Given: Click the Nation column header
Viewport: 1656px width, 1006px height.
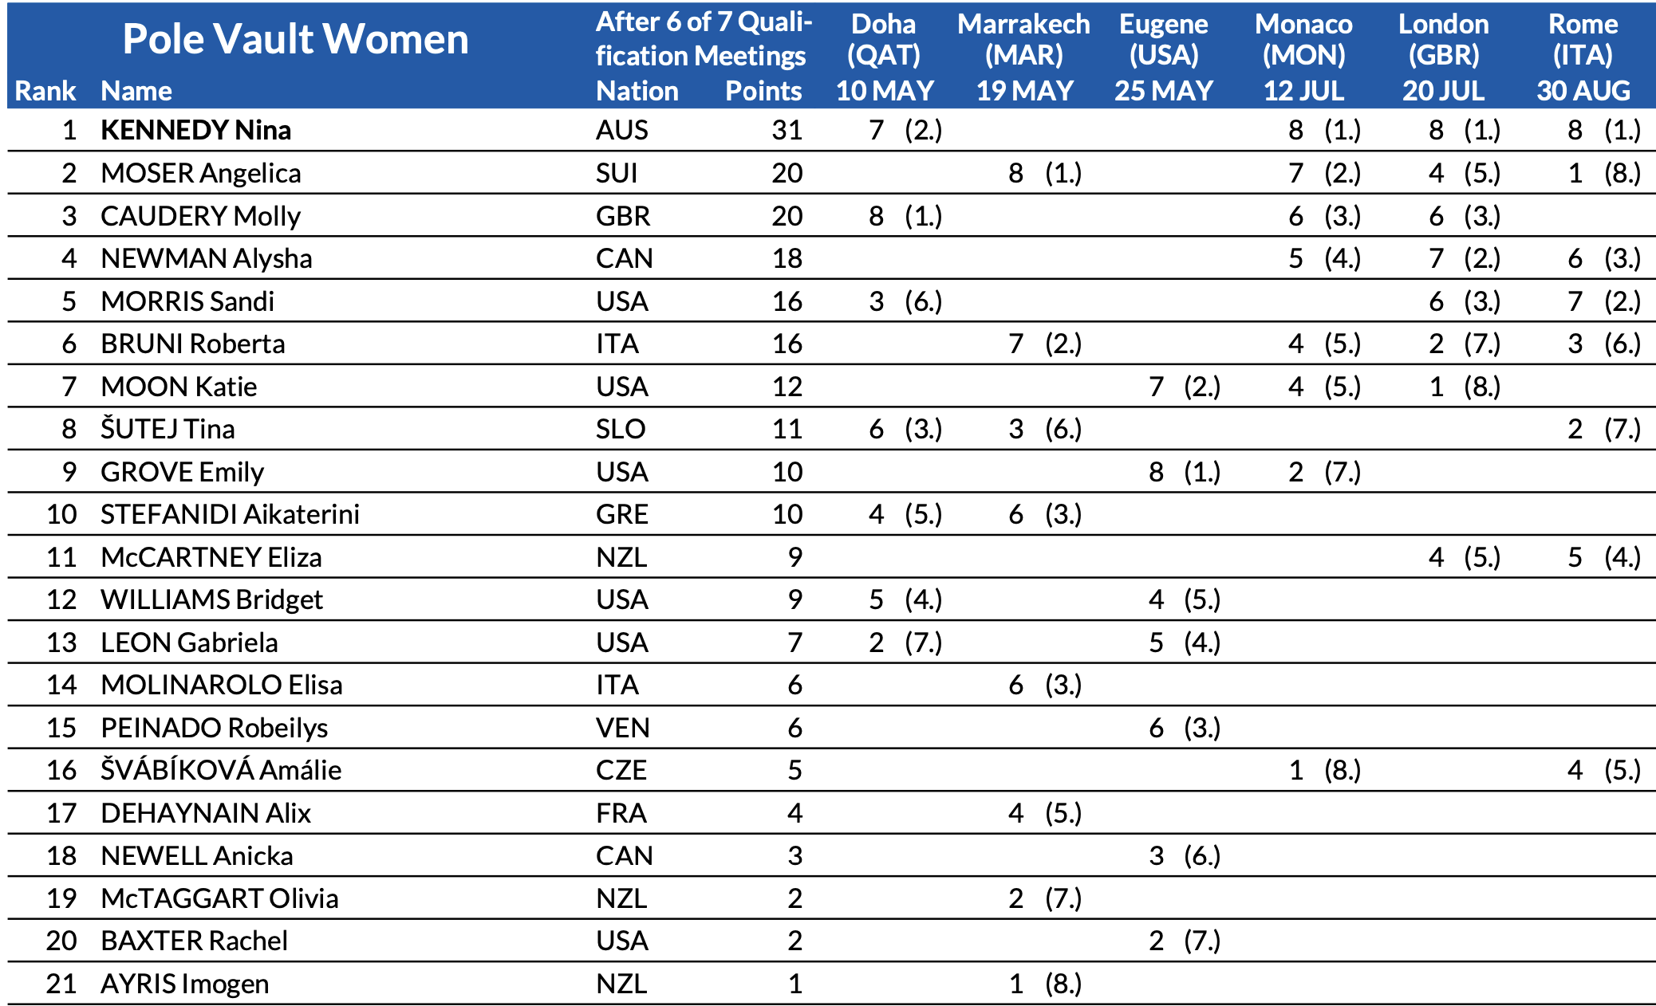Looking at the screenshot, I should pyautogui.click(x=637, y=91).
